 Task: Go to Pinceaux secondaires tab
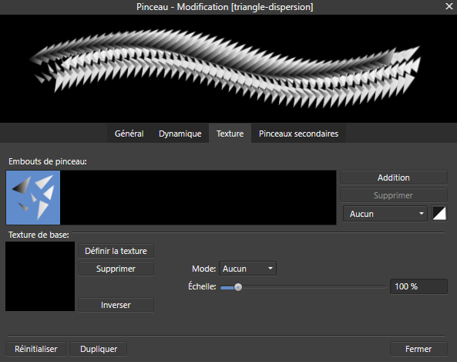coord(298,134)
